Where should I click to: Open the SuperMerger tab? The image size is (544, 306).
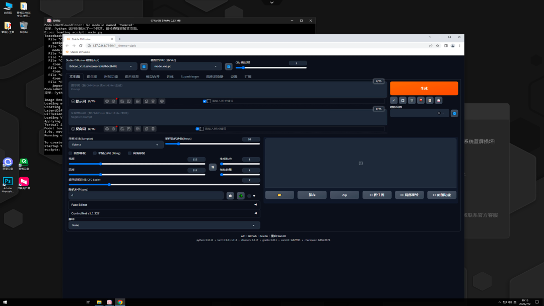point(190,76)
